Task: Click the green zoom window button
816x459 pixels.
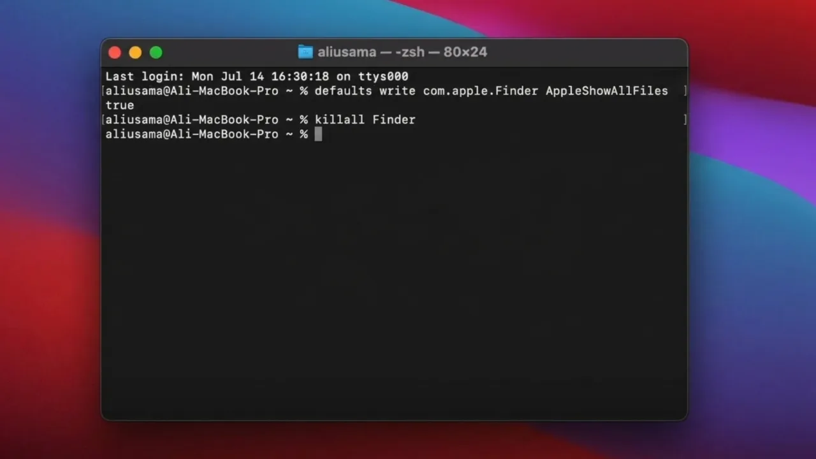Action: coord(156,53)
